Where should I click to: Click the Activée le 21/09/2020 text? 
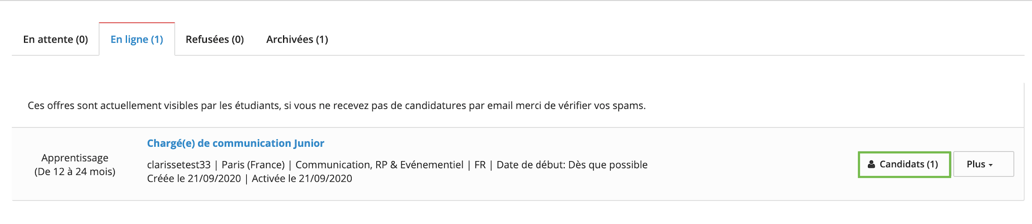(302, 178)
